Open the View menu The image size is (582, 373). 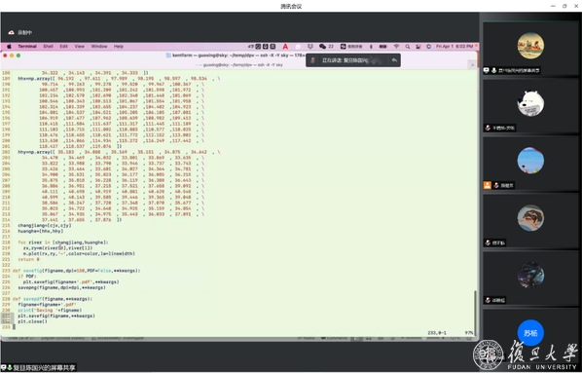pyautogui.click(x=80, y=47)
